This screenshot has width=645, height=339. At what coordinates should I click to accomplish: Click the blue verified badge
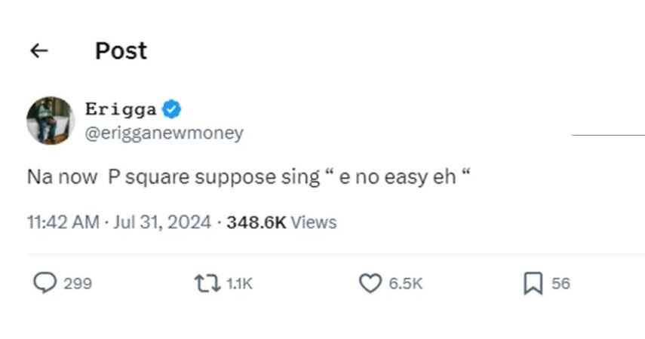173,109
